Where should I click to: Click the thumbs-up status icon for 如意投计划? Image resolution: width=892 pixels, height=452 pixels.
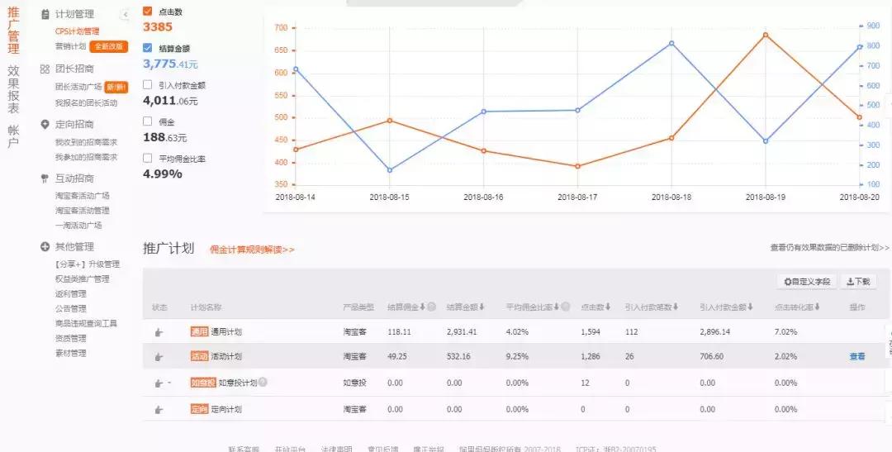point(159,383)
